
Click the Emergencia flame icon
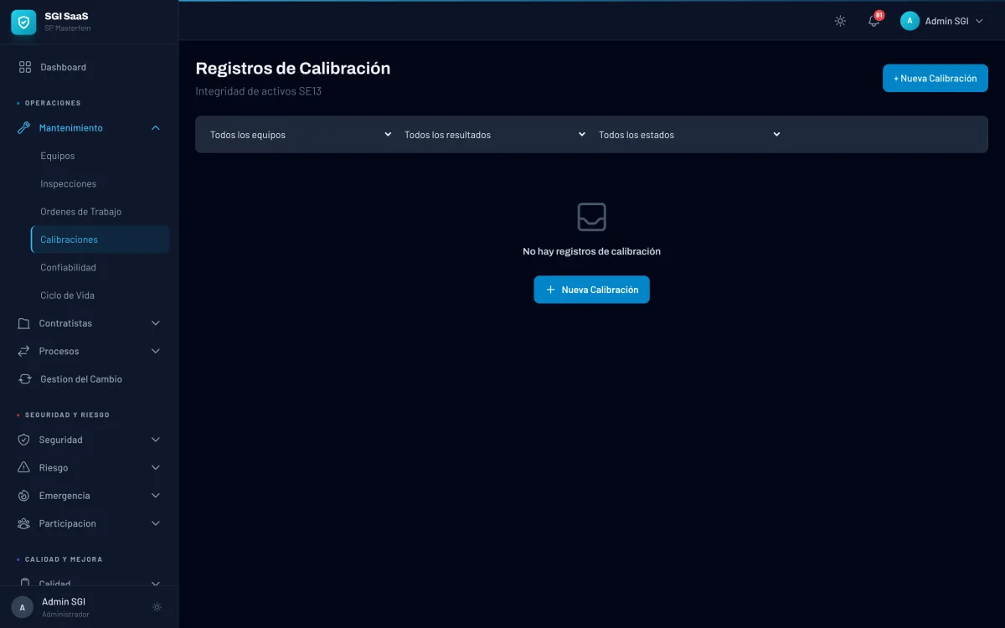point(23,496)
